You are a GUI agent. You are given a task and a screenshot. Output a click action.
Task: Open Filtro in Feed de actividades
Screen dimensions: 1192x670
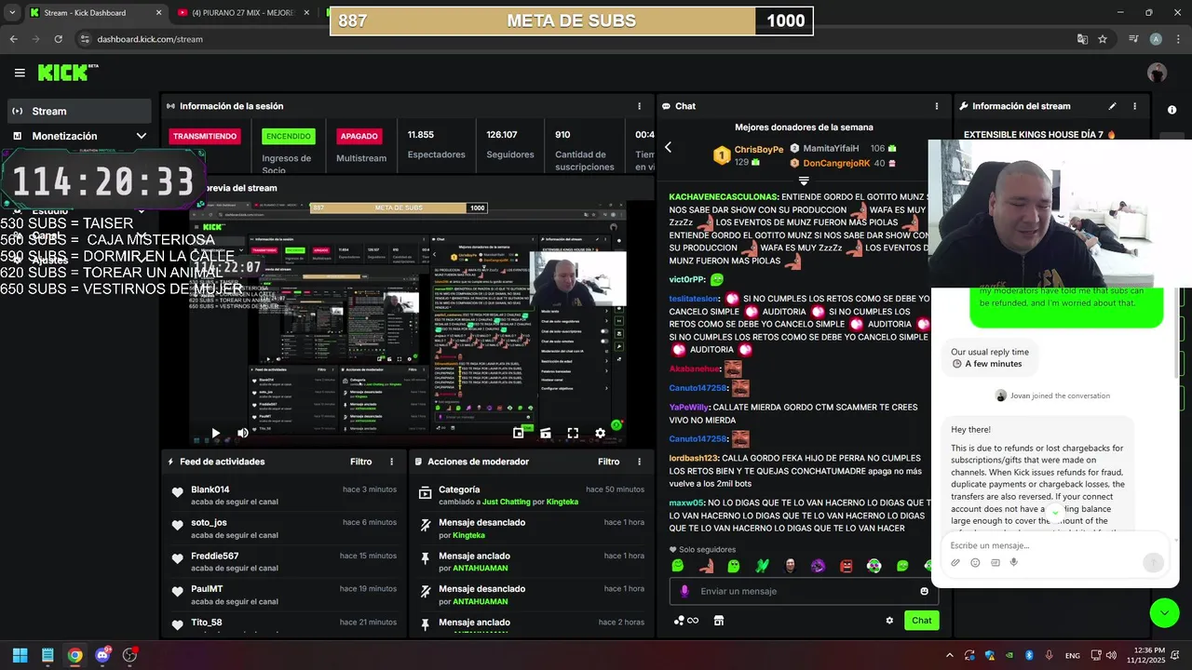360,462
